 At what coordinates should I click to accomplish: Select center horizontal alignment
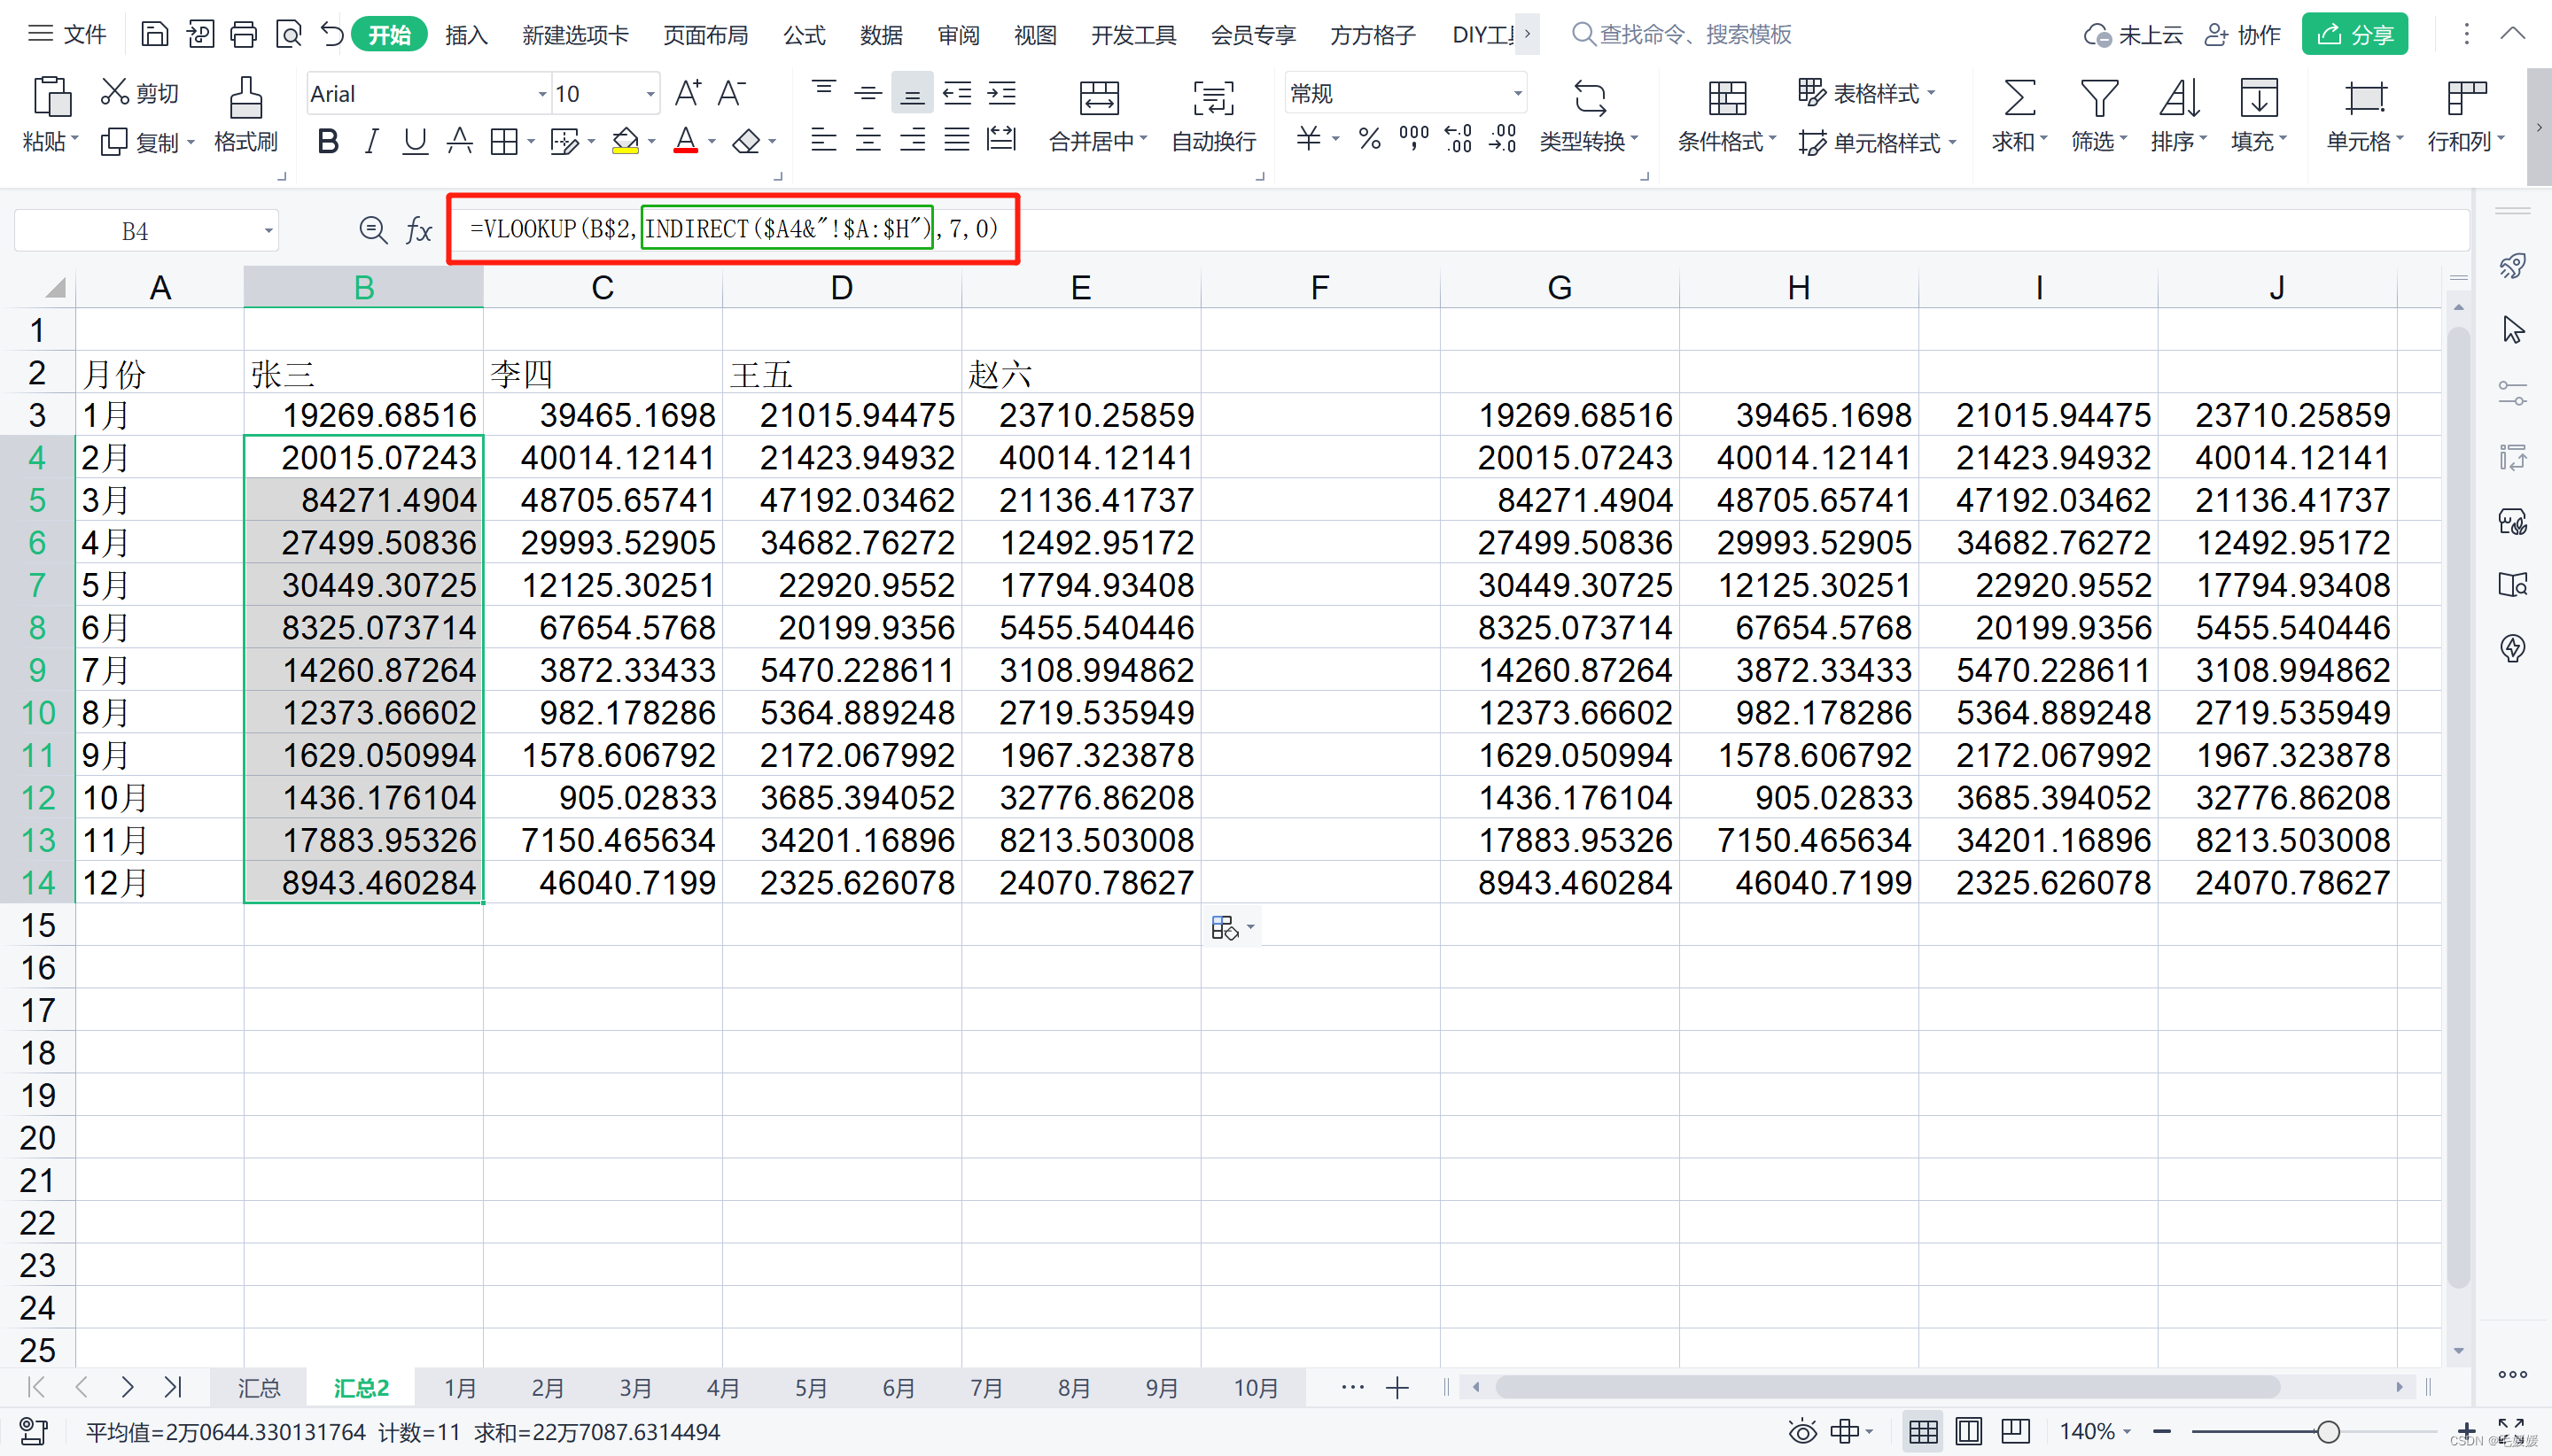868,140
